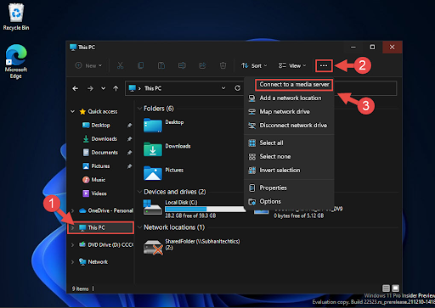Collapse the Quick access tree node
435x308 pixels.
(x=73, y=111)
